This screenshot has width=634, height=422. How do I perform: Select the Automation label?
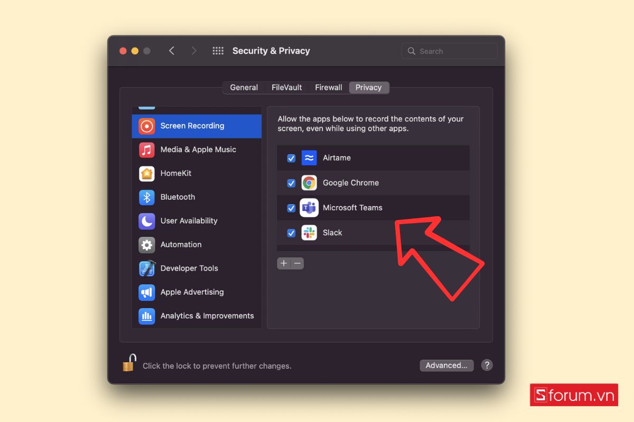point(181,244)
